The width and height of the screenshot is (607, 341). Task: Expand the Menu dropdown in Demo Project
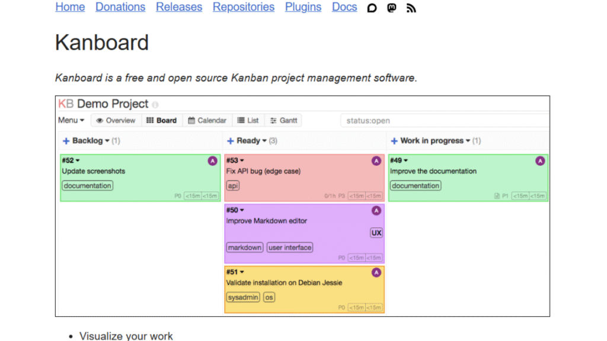71,120
